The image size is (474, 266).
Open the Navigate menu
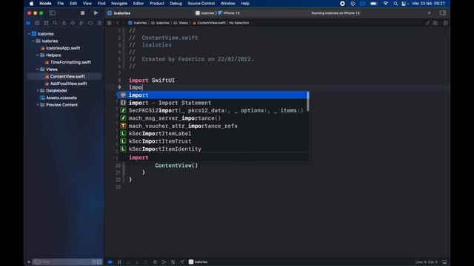coord(119,3)
